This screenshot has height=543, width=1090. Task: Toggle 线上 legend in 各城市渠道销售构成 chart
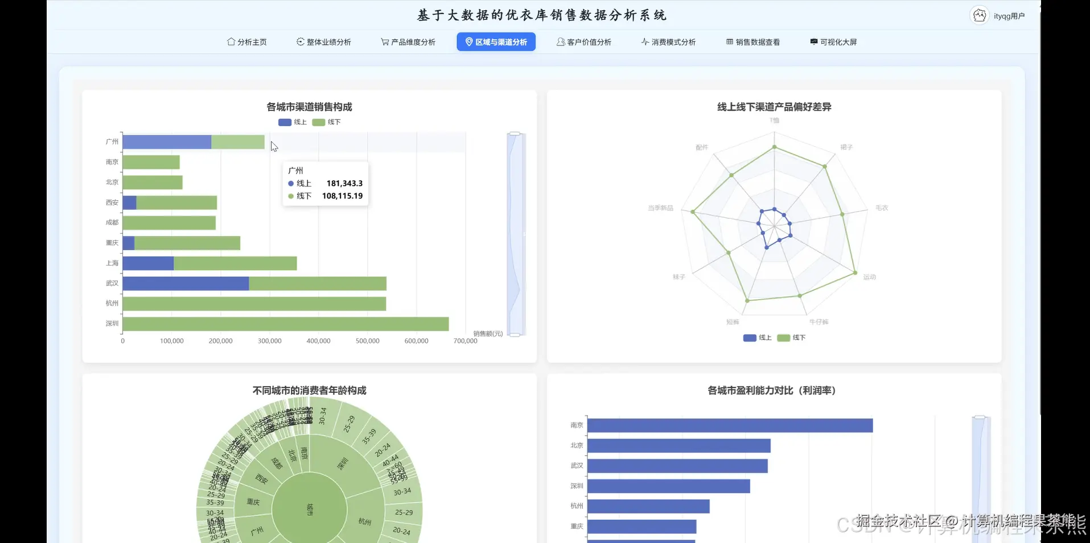click(x=292, y=122)
